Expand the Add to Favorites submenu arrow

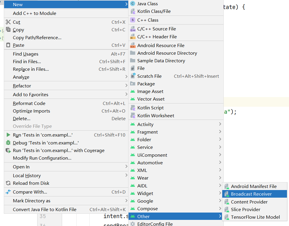click(x=126, y=94)
